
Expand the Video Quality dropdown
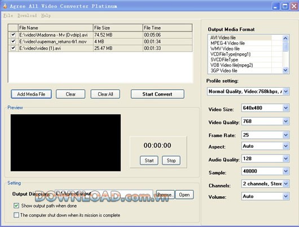click(285, 121)
